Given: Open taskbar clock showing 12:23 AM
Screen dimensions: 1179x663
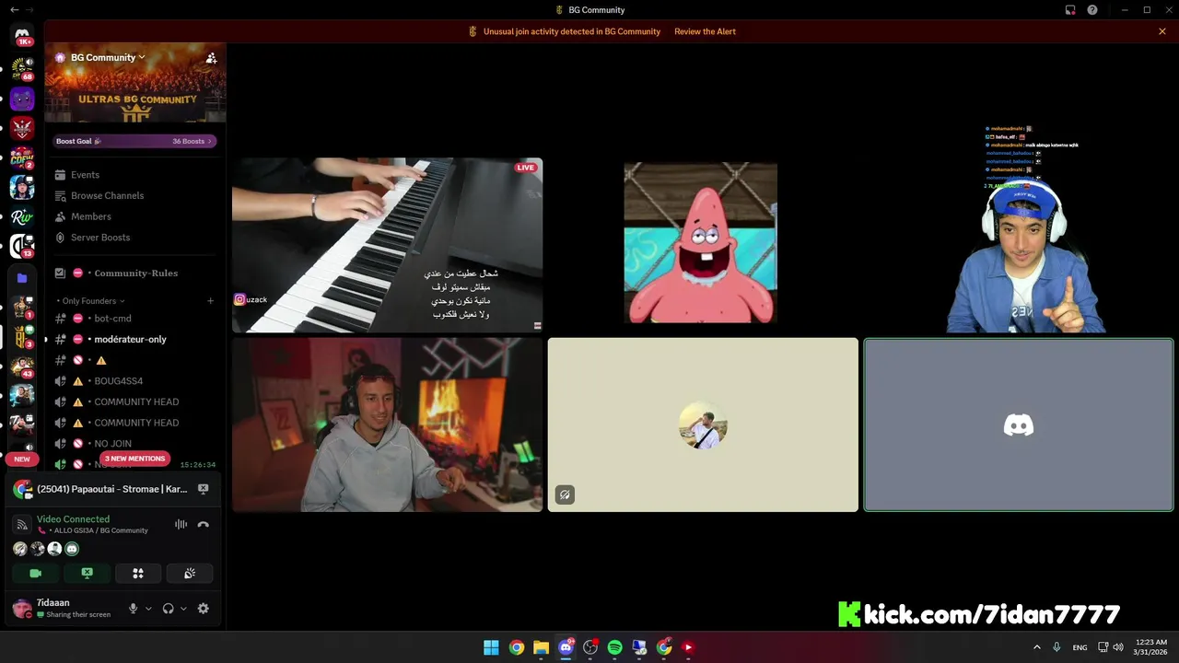Looking at the screenshot, I should click(x=1151, y=646).
